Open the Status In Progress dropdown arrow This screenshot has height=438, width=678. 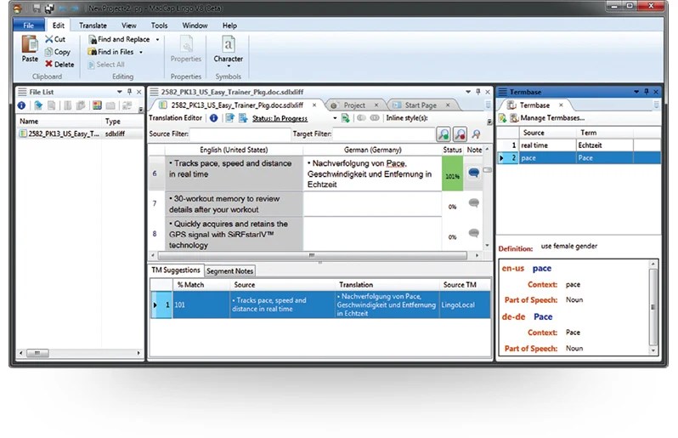pos(335,118)
